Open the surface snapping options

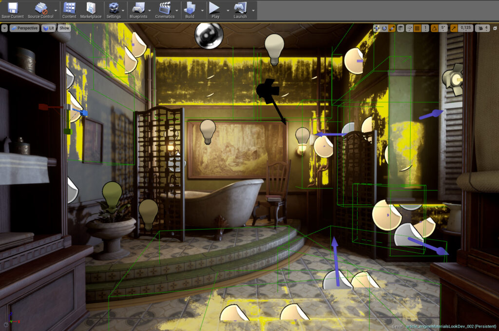[x=409, y=28]
